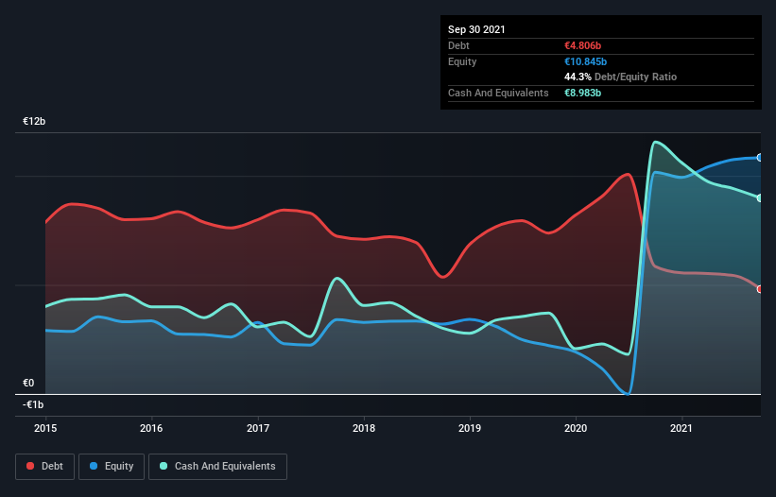Click the €8.983b cash value
Screen dimensions: 776x497
[x=582, y=93]
